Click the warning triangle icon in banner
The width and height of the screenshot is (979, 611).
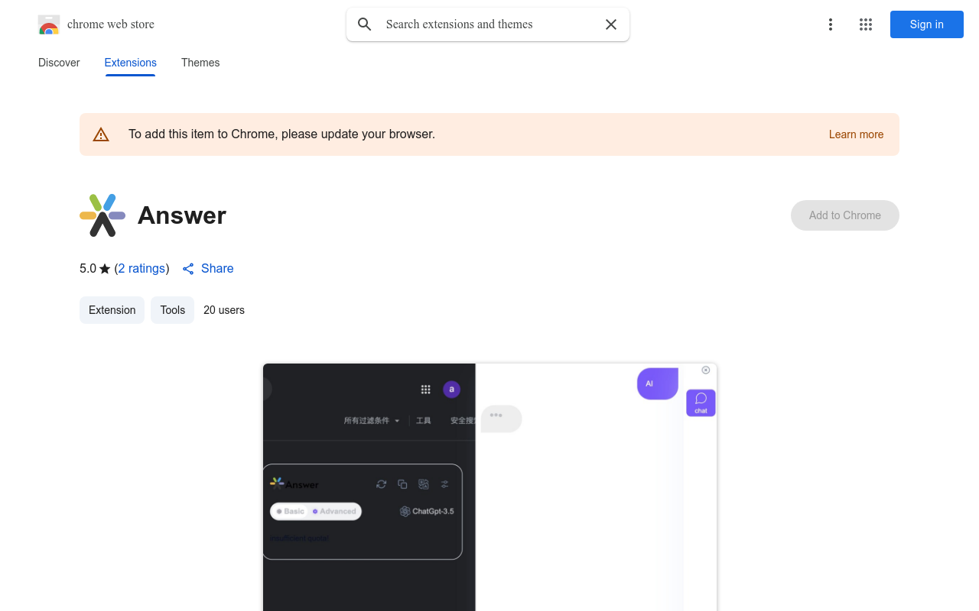click(x=101, y=134)
